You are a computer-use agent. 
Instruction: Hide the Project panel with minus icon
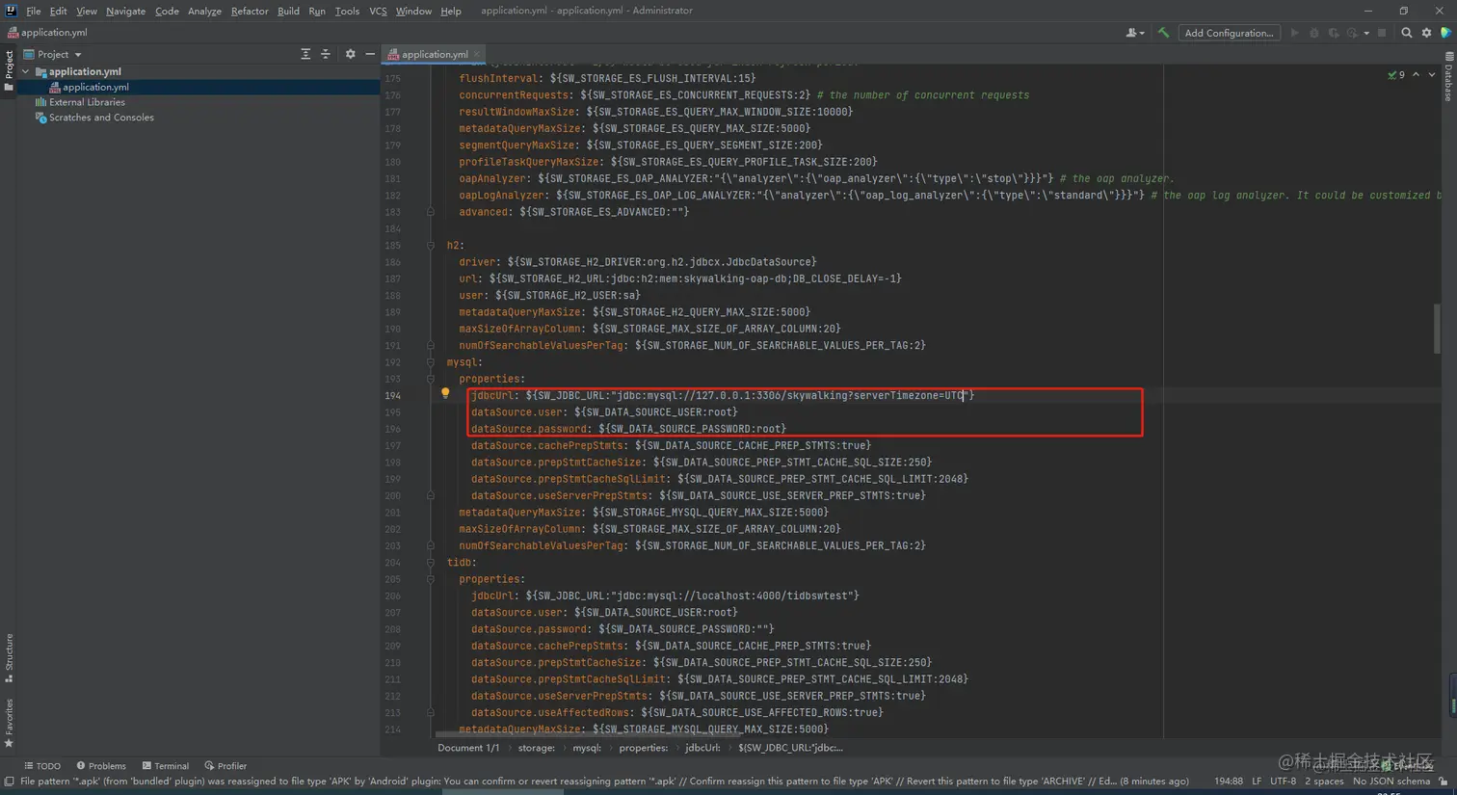coord(370,54)
